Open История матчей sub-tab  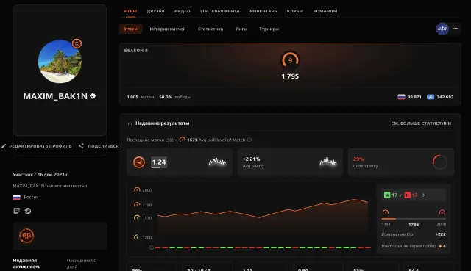tap(168, 29)
